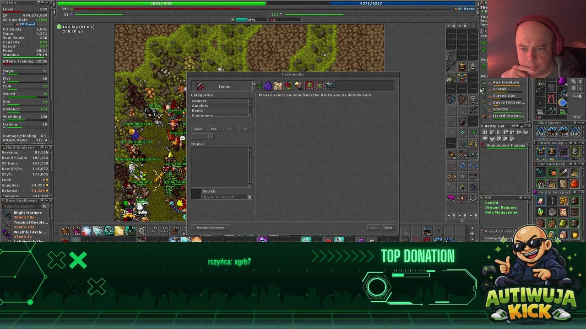586x329 pixels.
Task: Select the Boots category
Action: [219, 111]
